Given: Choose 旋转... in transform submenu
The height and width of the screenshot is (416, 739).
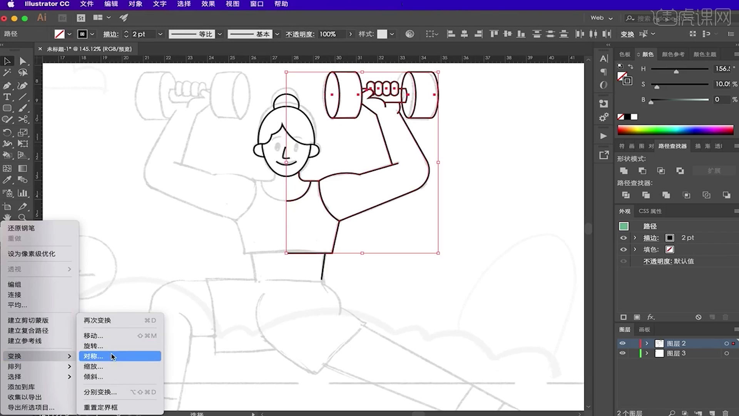Looking at the screenshot, I should [x=120, y=346].
